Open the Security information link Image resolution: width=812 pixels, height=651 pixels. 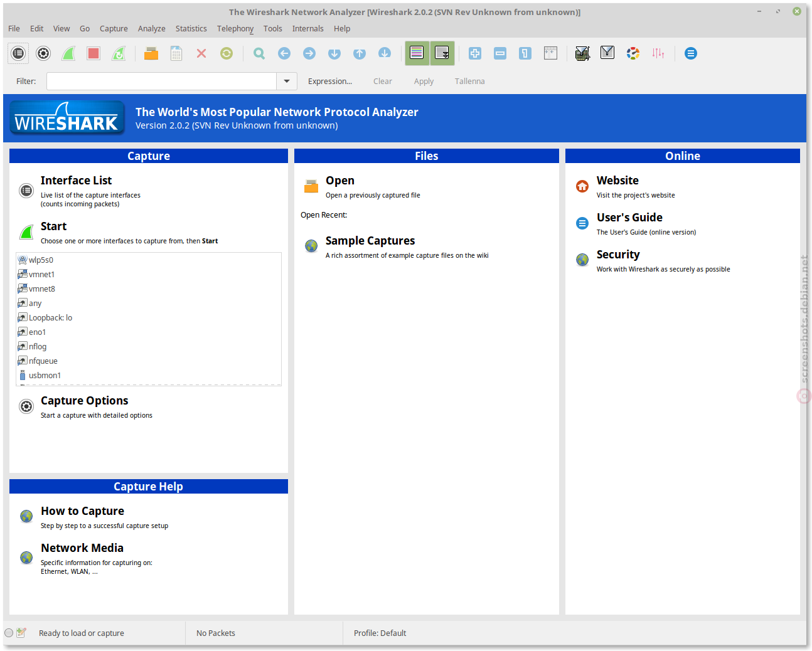coord(618,255)
